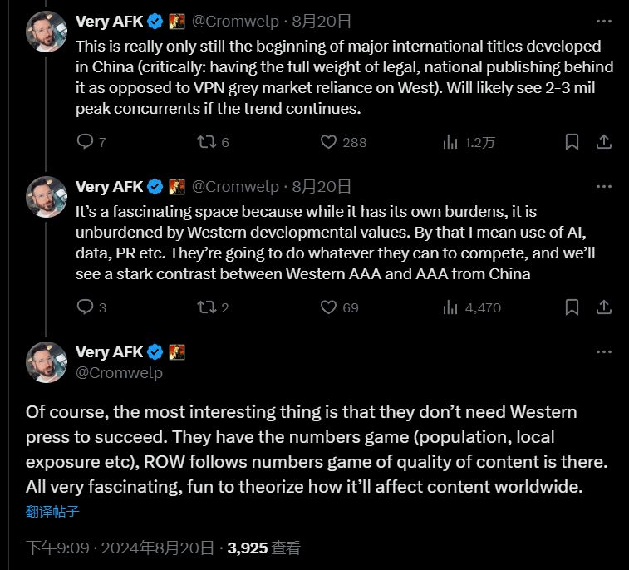View analytics of the 1.2万 views tweet
629x570 pixels.
click(x=450, y=142)
